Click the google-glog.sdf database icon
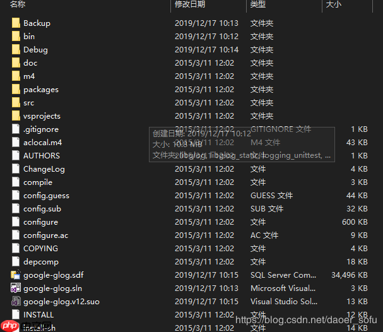 coord(16,275)
